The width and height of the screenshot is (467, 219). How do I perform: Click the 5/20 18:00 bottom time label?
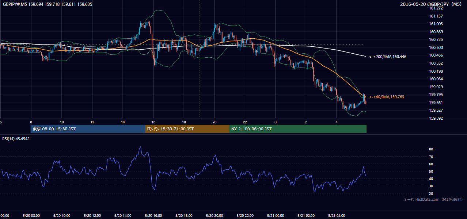(184, 215)
